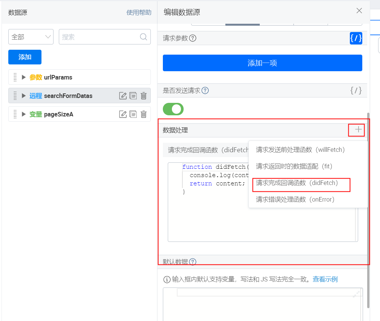Select 请求返回时的数据适配 (fit) option
Image resolution: width=380 pixels, height=321 pixels.
pyautogui.click(x=294, y=166)
